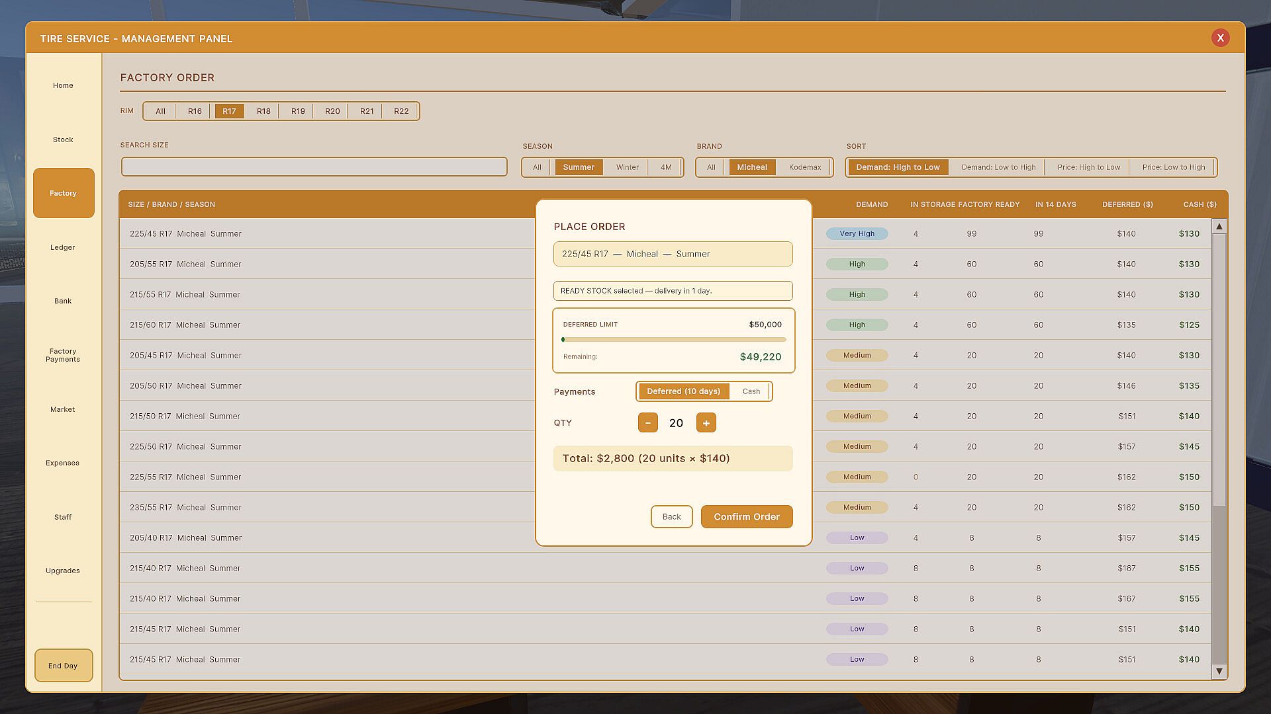Select Cash payment option
This screenshot has height=714, width=1271.
pyautogui.click(x=751, y=391)
